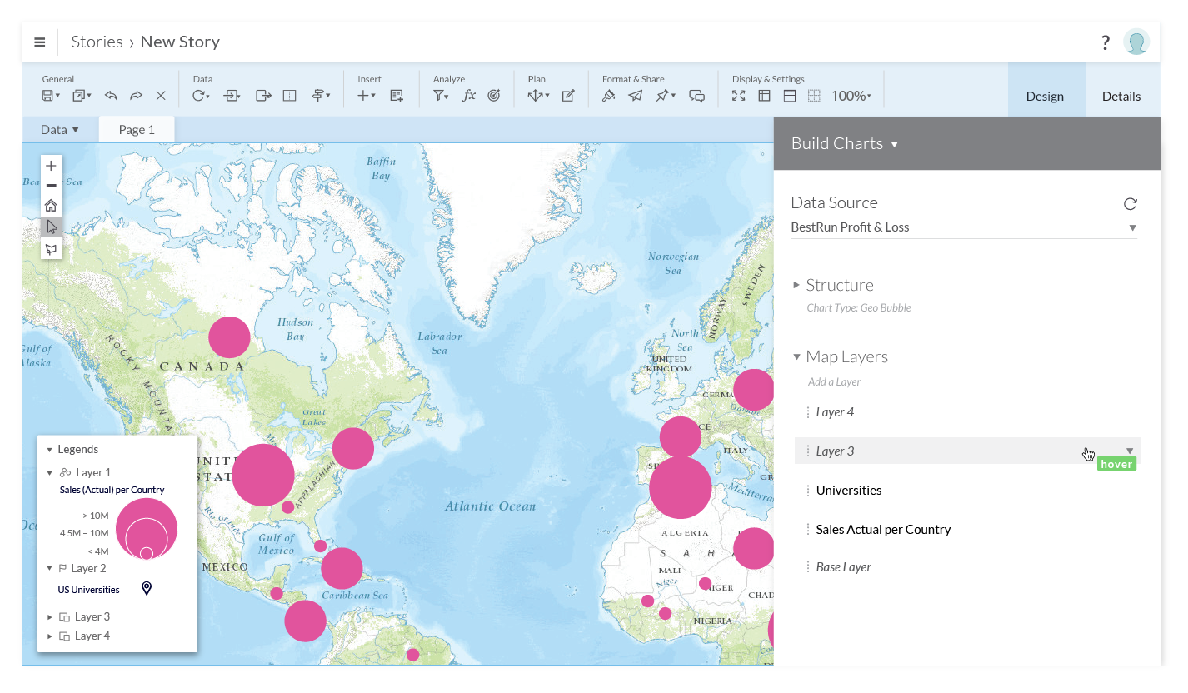Screen dimensions: 1188x693
Task: Click the Add table row icon in Insert
Action: coord(397,96)
